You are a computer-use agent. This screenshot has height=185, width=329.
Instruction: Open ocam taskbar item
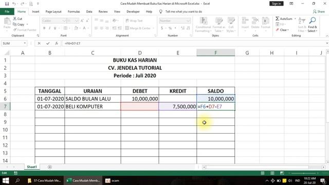(112, 180)
